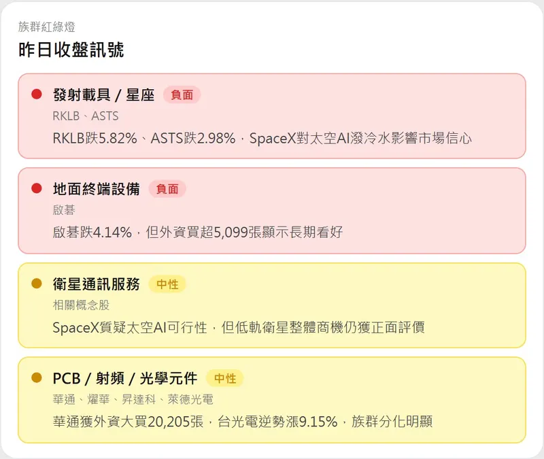This screenshot has width=544, height=459.
Task: Click the red dot beside 地面終端設備
Action: [x=37, y=188]
